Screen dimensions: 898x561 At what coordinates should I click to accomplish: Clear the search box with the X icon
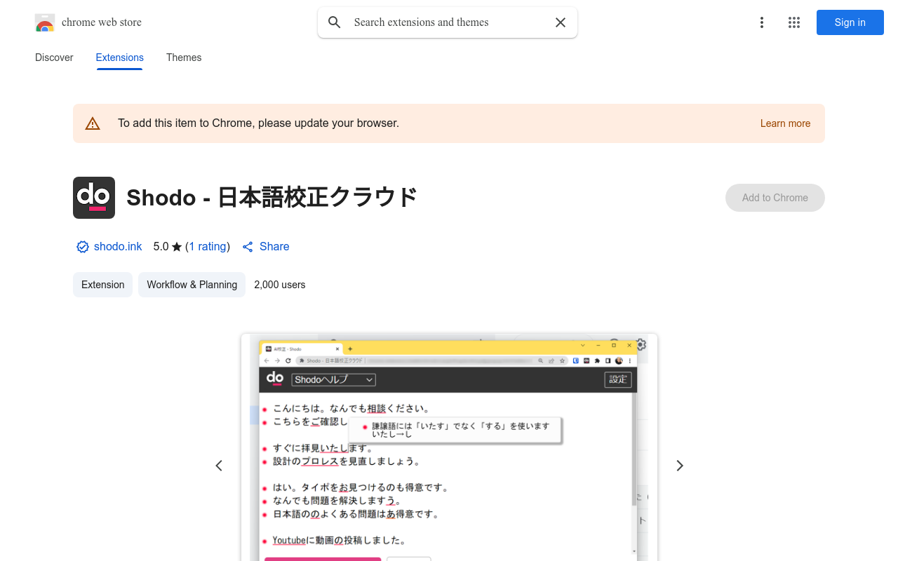pyautogui.click(x=560, y=22)
